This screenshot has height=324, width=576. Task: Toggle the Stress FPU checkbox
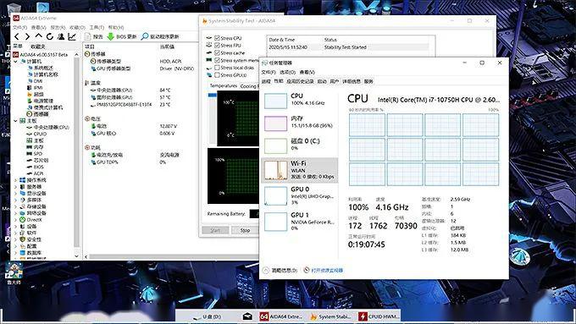pyautogui.click(x=217, y=46)
